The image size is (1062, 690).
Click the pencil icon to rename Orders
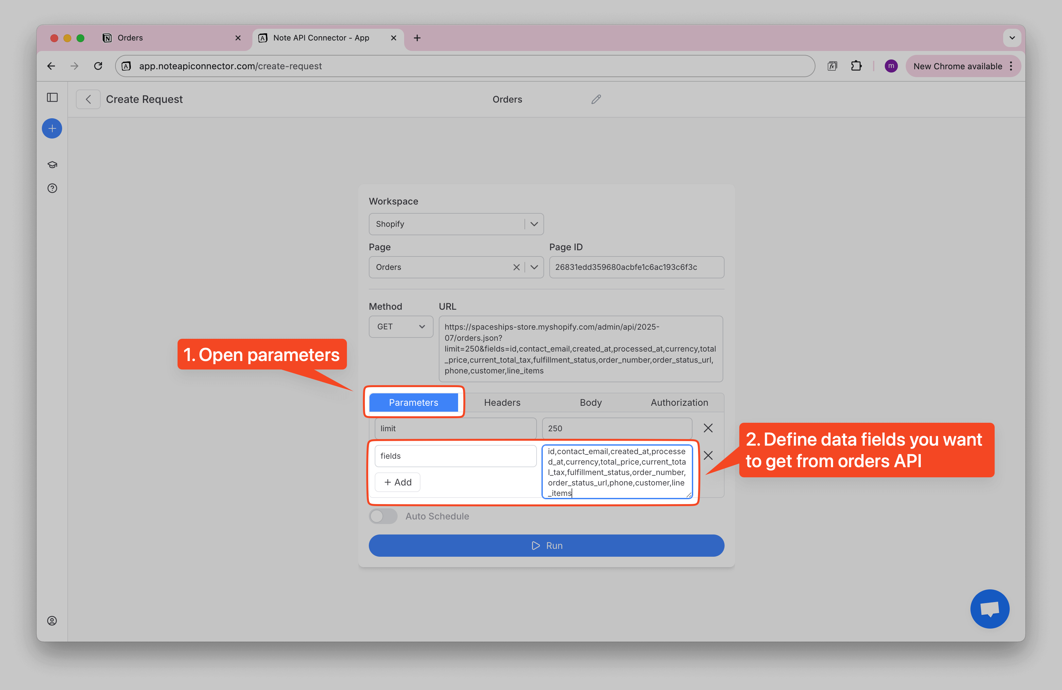[596, 99]
